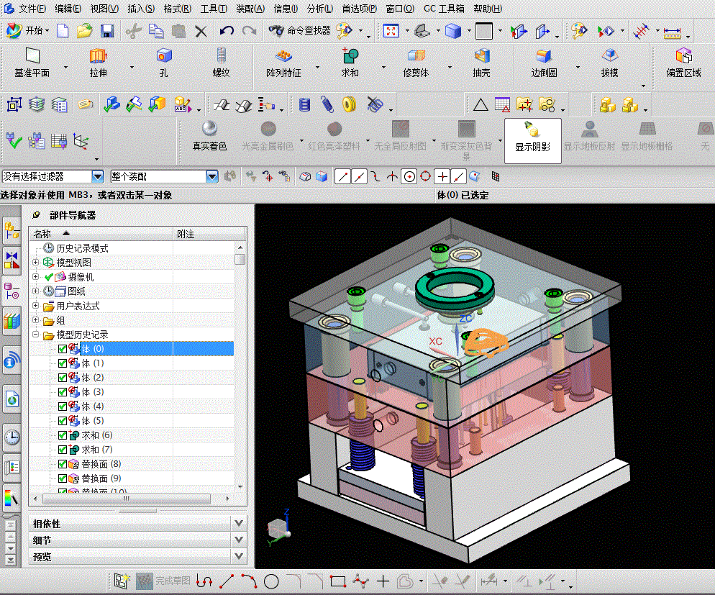Uncheck the 体 (0) feature checkbox
The image size is (715, 595).
[x=63, y=349]
